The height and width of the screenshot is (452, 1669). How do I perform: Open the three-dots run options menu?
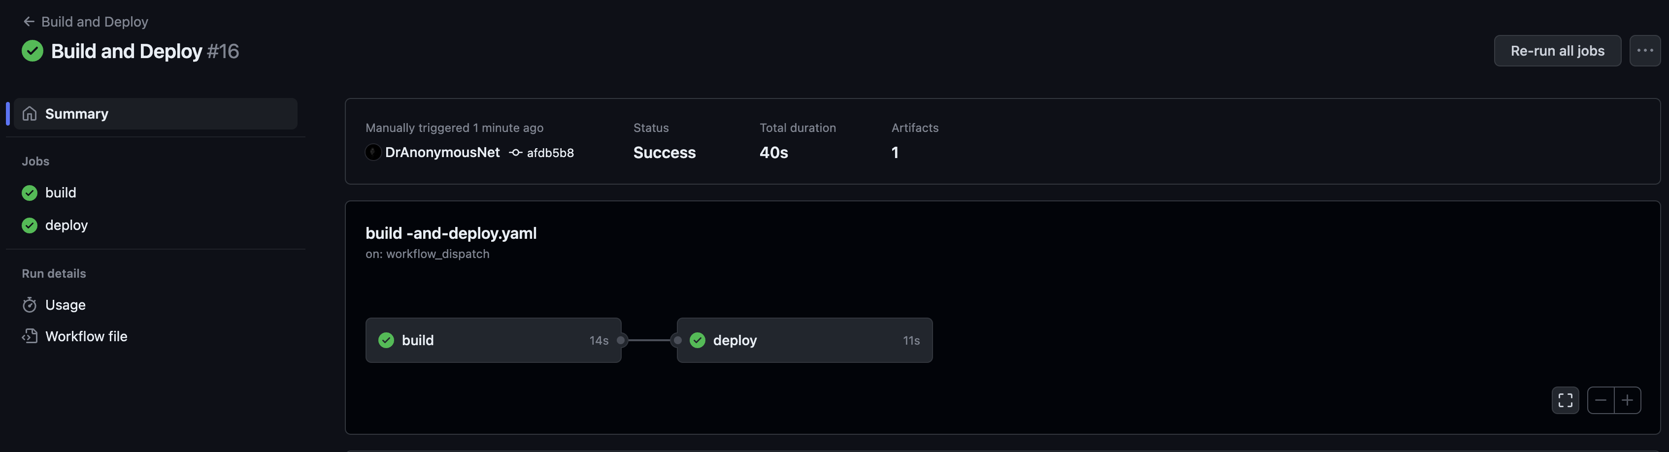(x=1644, y=51)
